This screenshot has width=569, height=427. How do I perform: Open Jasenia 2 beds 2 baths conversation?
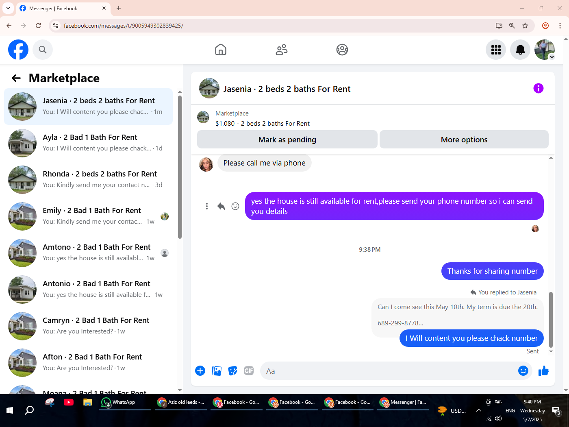click(88, 107)
